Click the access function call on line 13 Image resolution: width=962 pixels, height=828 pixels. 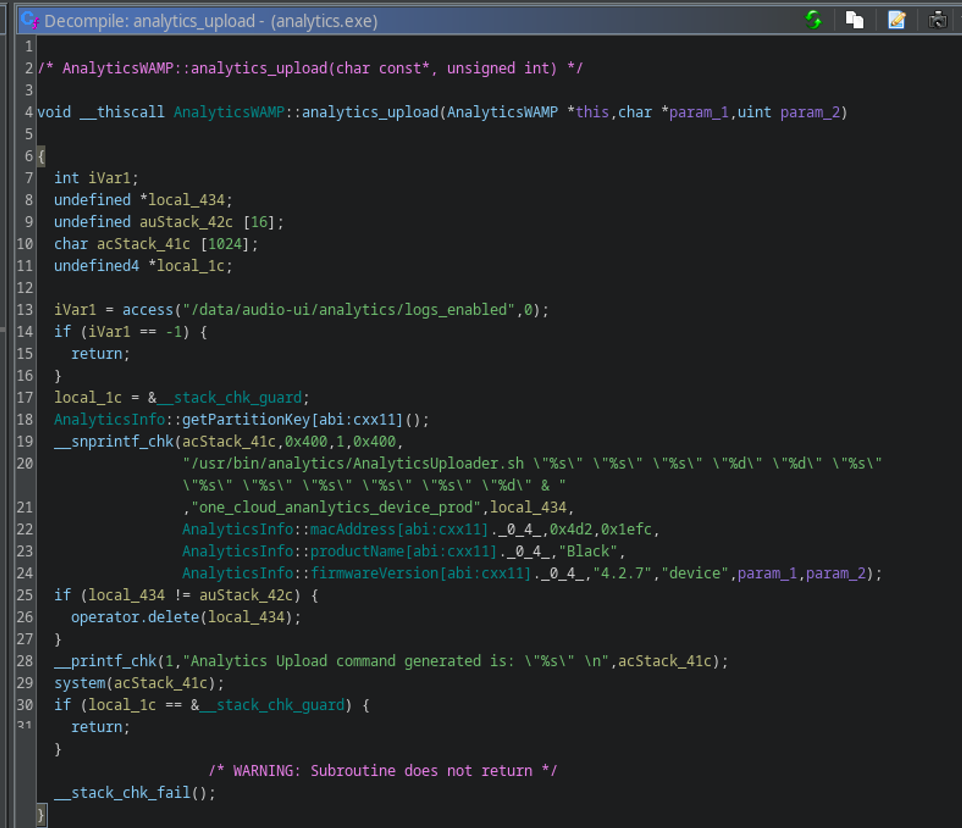147,310
